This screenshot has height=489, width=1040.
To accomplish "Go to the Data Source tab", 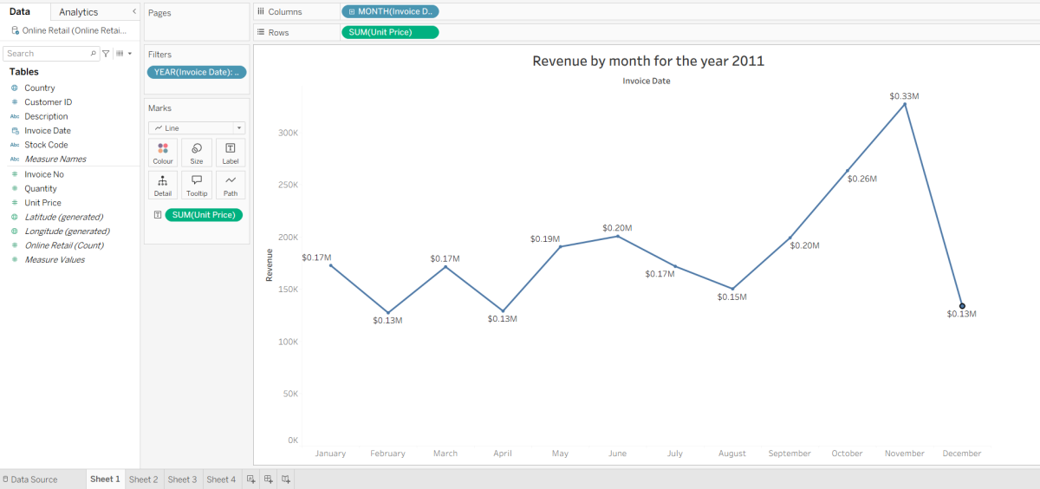I will (x=30, y=479).
